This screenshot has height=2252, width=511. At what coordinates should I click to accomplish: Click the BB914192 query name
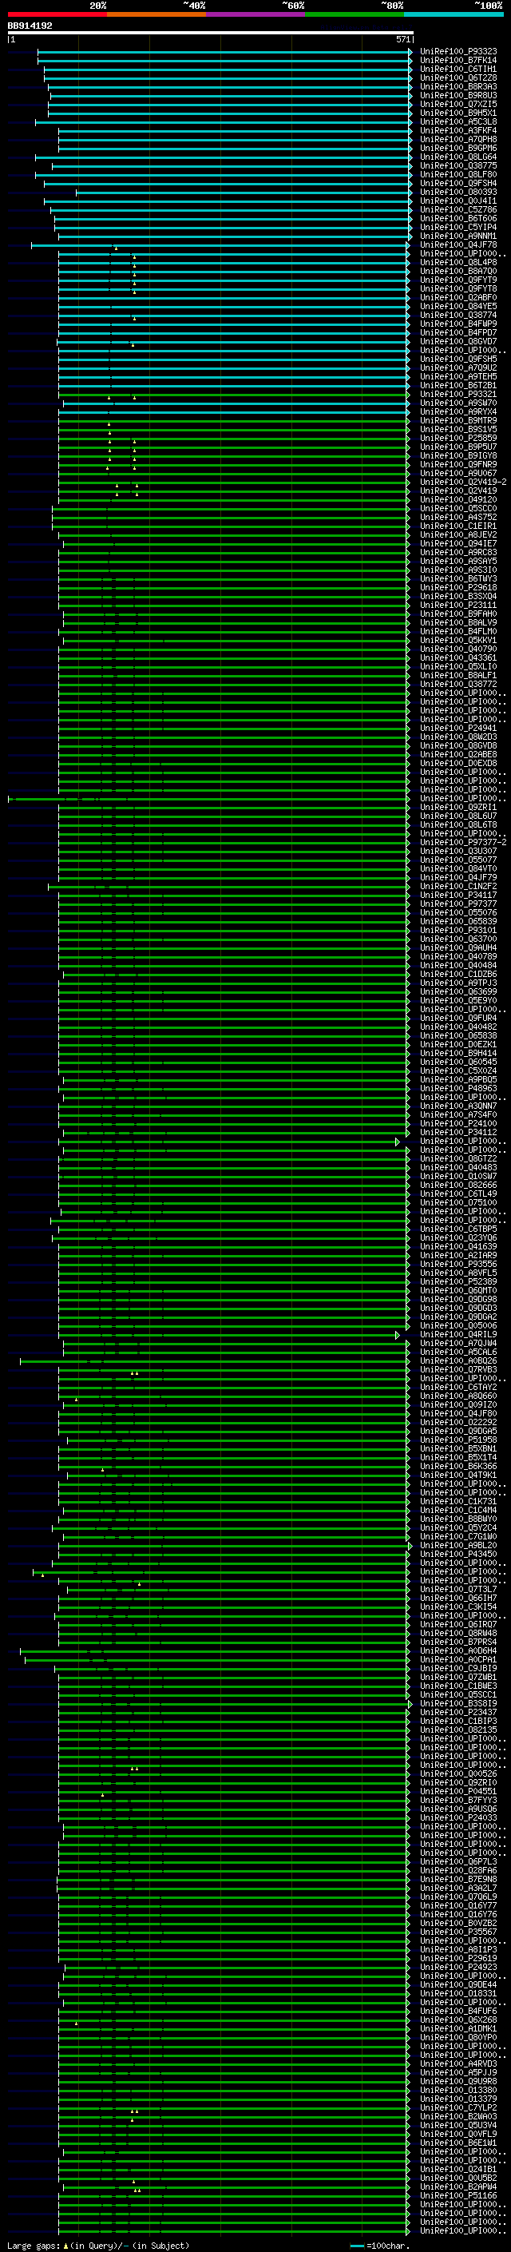tap(30, 26)
